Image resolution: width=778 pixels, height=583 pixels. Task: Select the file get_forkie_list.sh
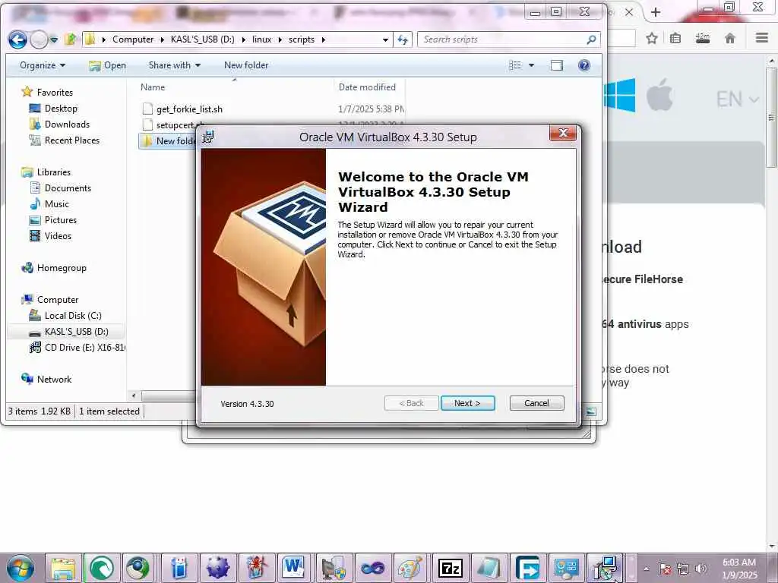[x=189, y=109]
